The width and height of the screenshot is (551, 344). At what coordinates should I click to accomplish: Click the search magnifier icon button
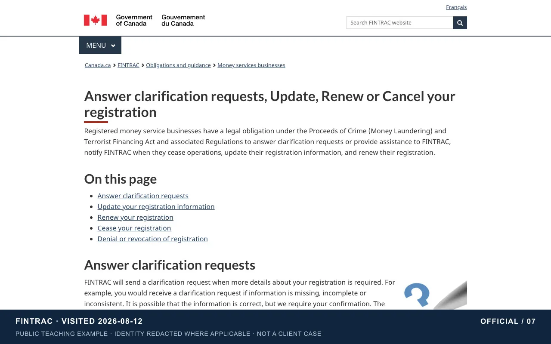pos(460,23)
